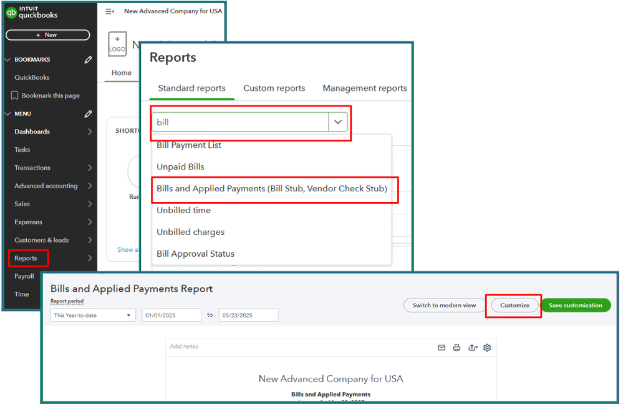
Task: Click the end date field 05/23/2025
Action: pos(248,315)
